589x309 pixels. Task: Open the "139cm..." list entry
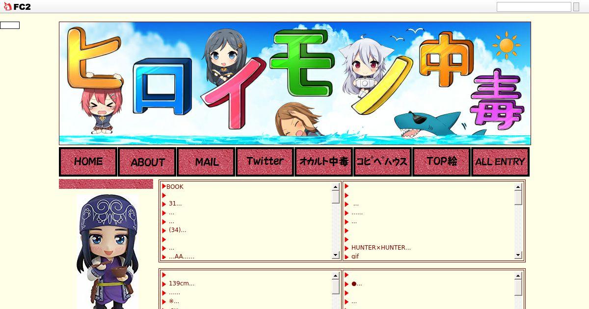(182, 283)
